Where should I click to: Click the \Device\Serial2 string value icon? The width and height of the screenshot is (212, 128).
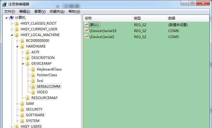tap(87, 37)
